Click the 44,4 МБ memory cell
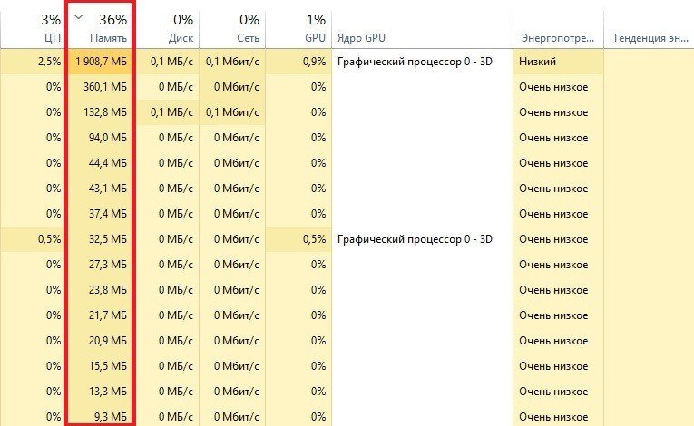The width and height of the screenshot is (694, 426). 101,163
